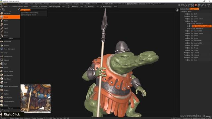Click the Radius value field
The image size is (212, 119).
[x=81, y=7]
